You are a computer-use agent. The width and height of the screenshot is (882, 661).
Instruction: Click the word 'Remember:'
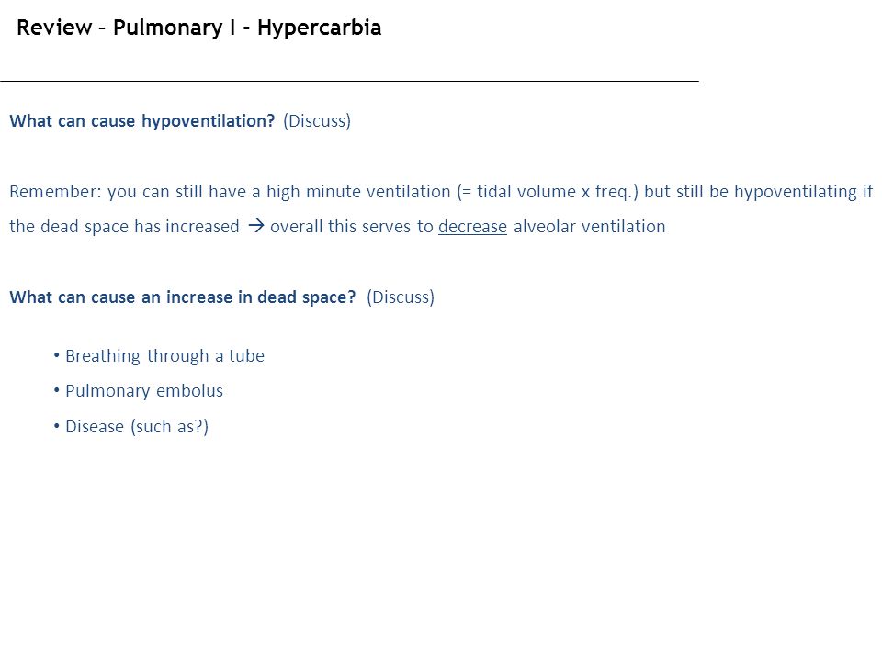pos(56,192)
